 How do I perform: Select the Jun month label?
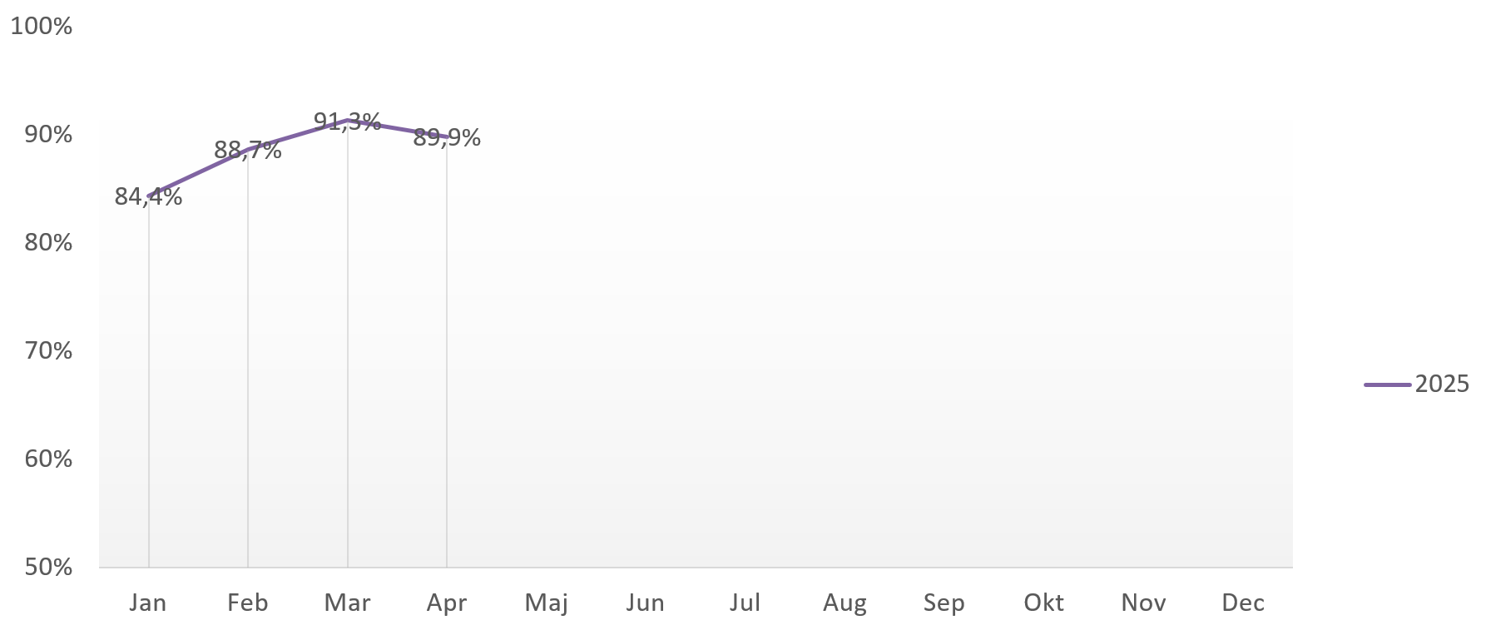click(646, 603)
